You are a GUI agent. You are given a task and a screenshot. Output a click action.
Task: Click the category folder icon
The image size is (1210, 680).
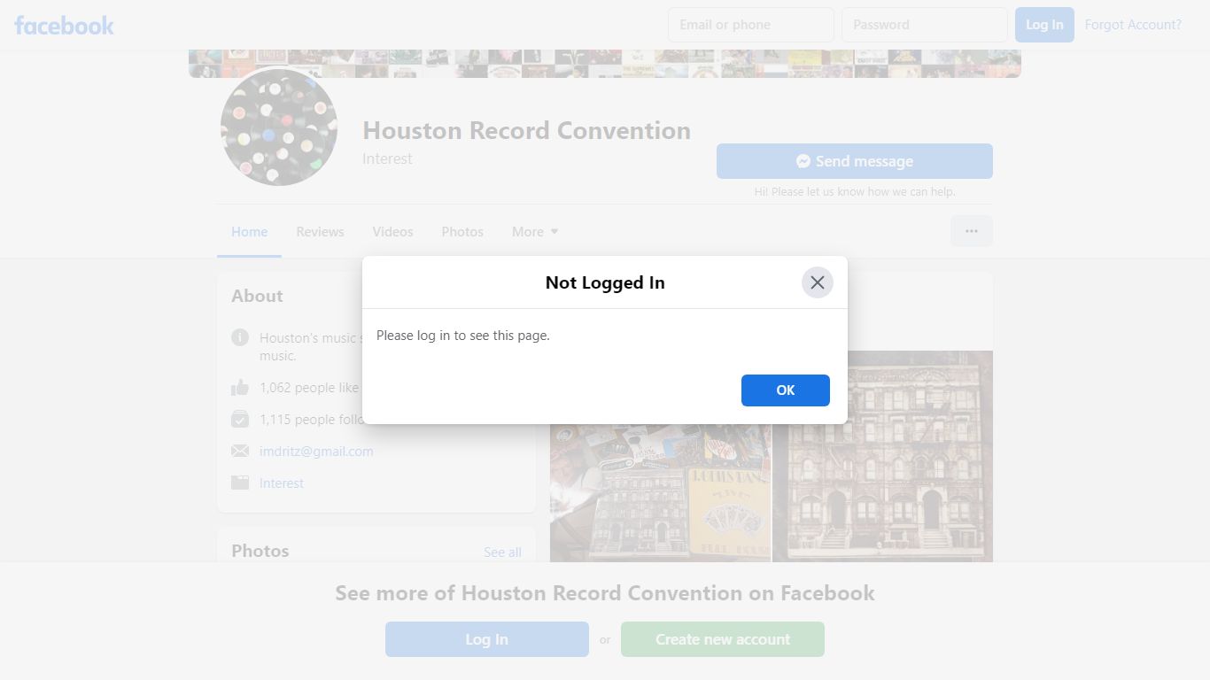(x=240, y=483)
